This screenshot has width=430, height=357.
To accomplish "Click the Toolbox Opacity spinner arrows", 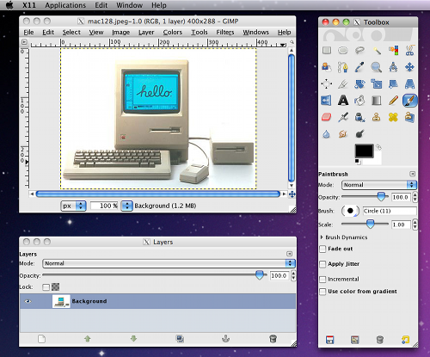I will [x=415, y=197].
